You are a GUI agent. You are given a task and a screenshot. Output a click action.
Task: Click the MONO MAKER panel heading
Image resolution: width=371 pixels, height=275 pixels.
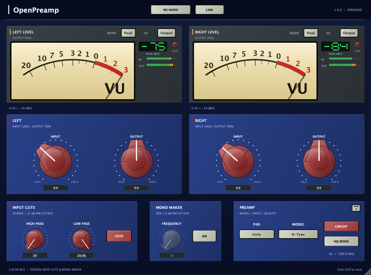(x=169, y=207)
